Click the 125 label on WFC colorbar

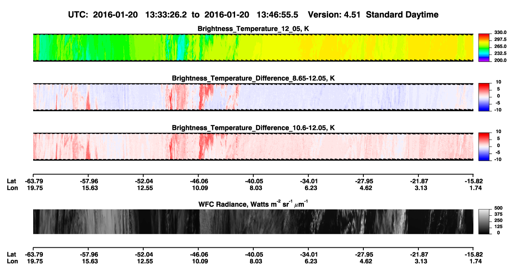click(x=499, y=227)
